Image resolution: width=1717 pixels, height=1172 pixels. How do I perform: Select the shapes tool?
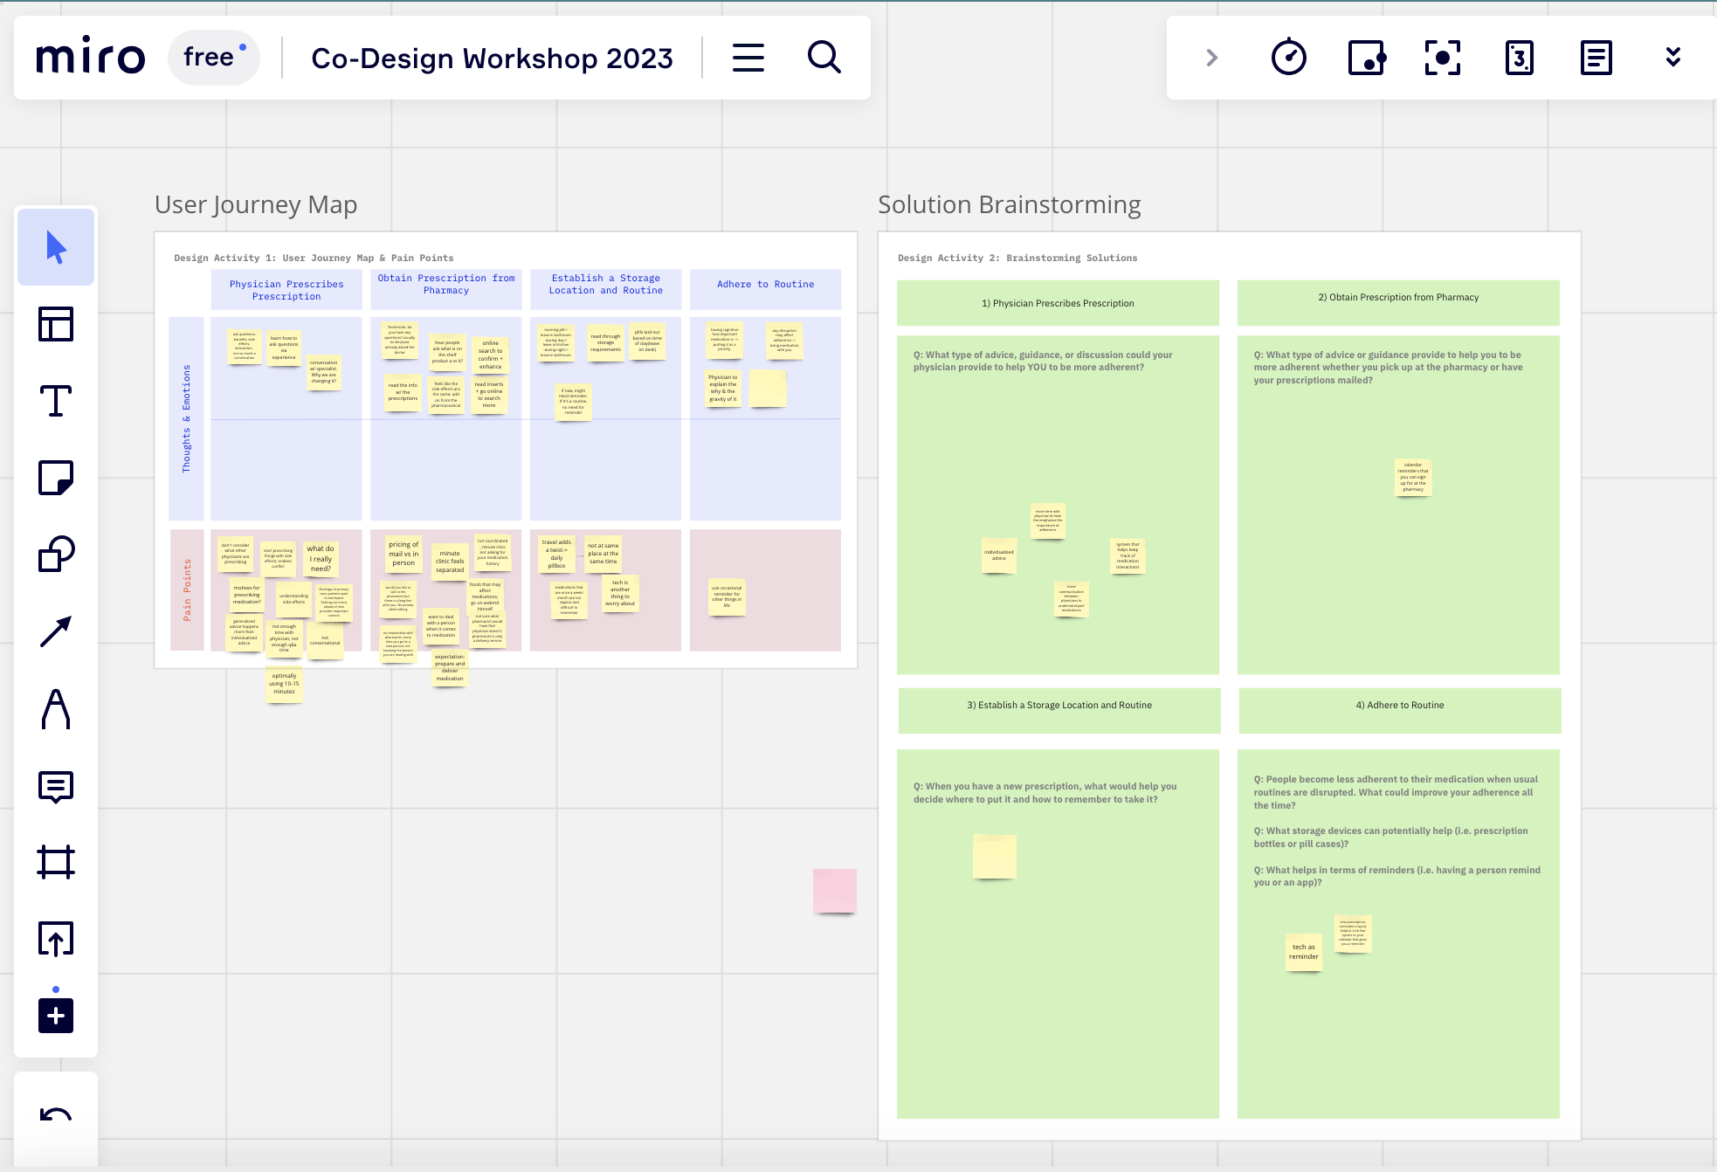point(56,555)
